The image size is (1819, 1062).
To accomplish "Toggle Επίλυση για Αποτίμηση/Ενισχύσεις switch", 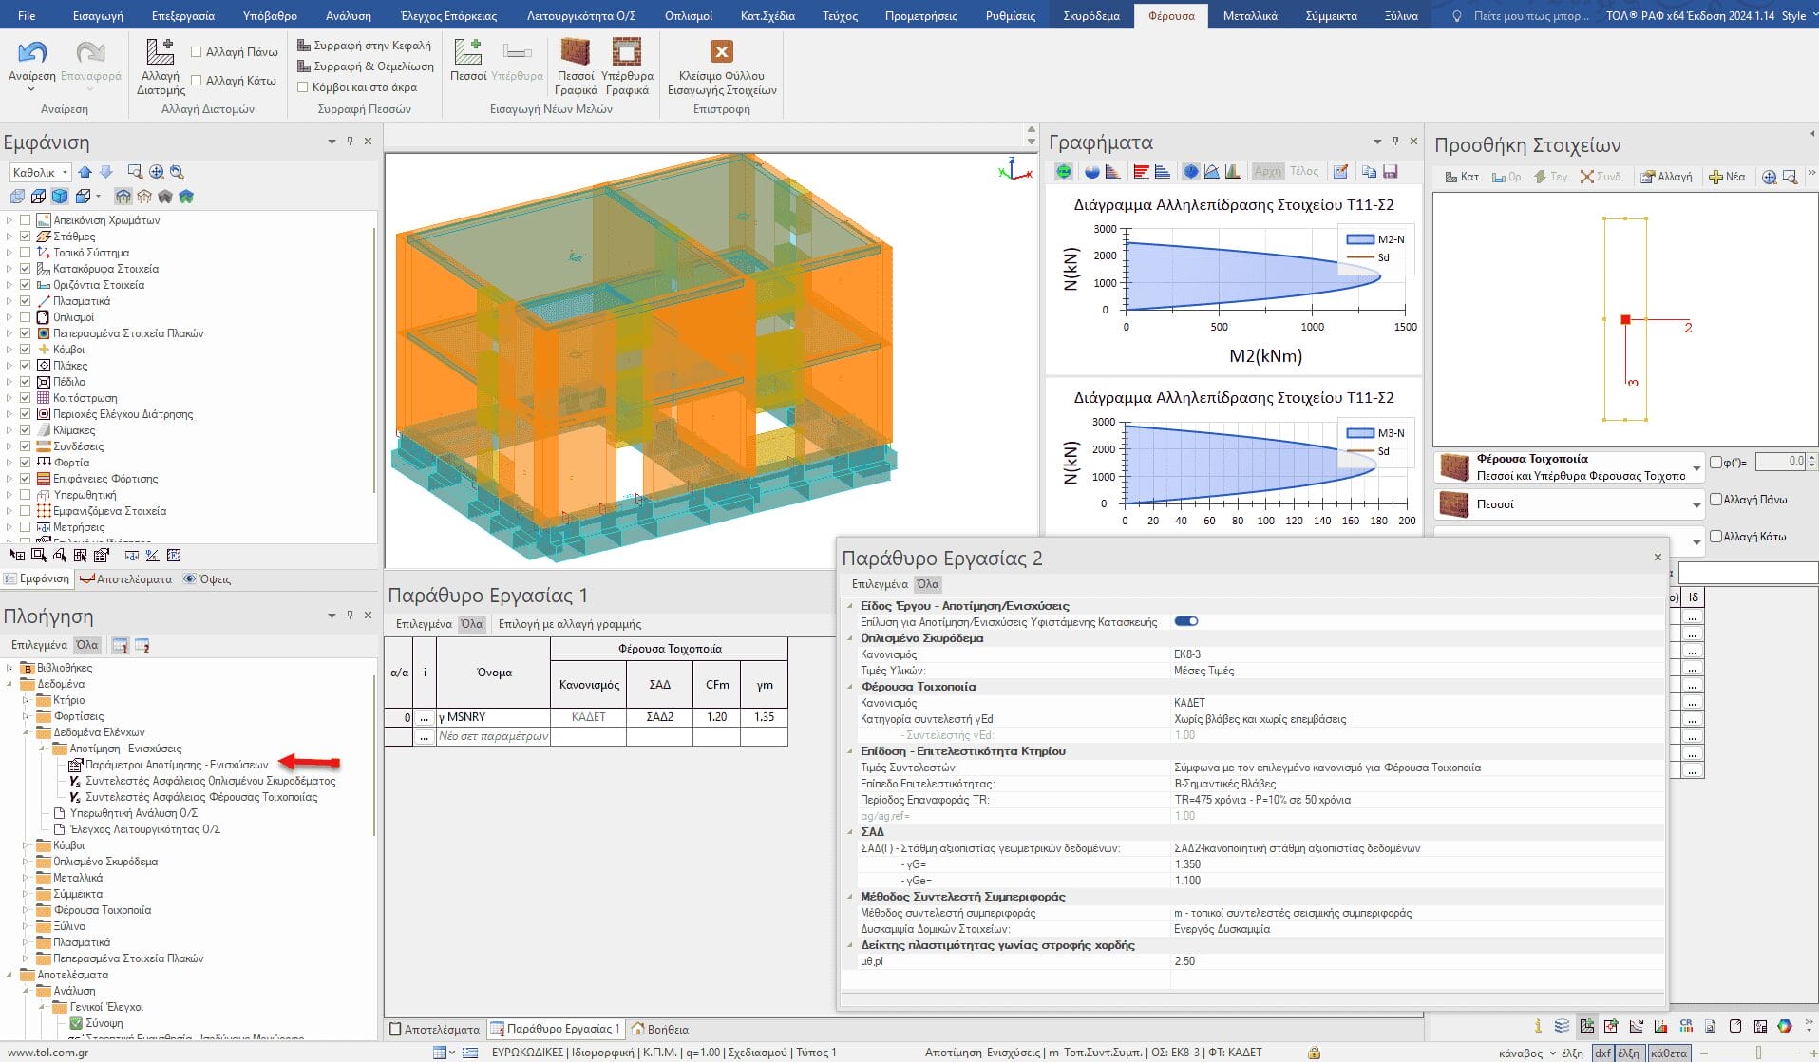I will tap(1185, 621).
